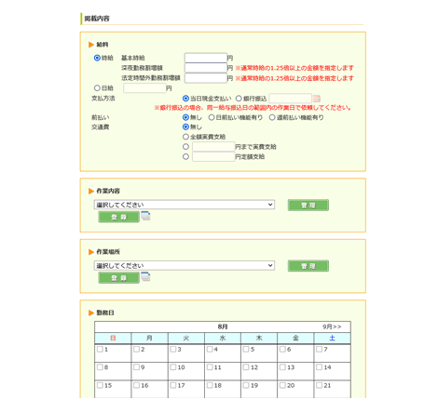Screen dimensions: 438x399
Task: Click 登録 button in 作業場所 section
Action: click(x=118, y=278)
